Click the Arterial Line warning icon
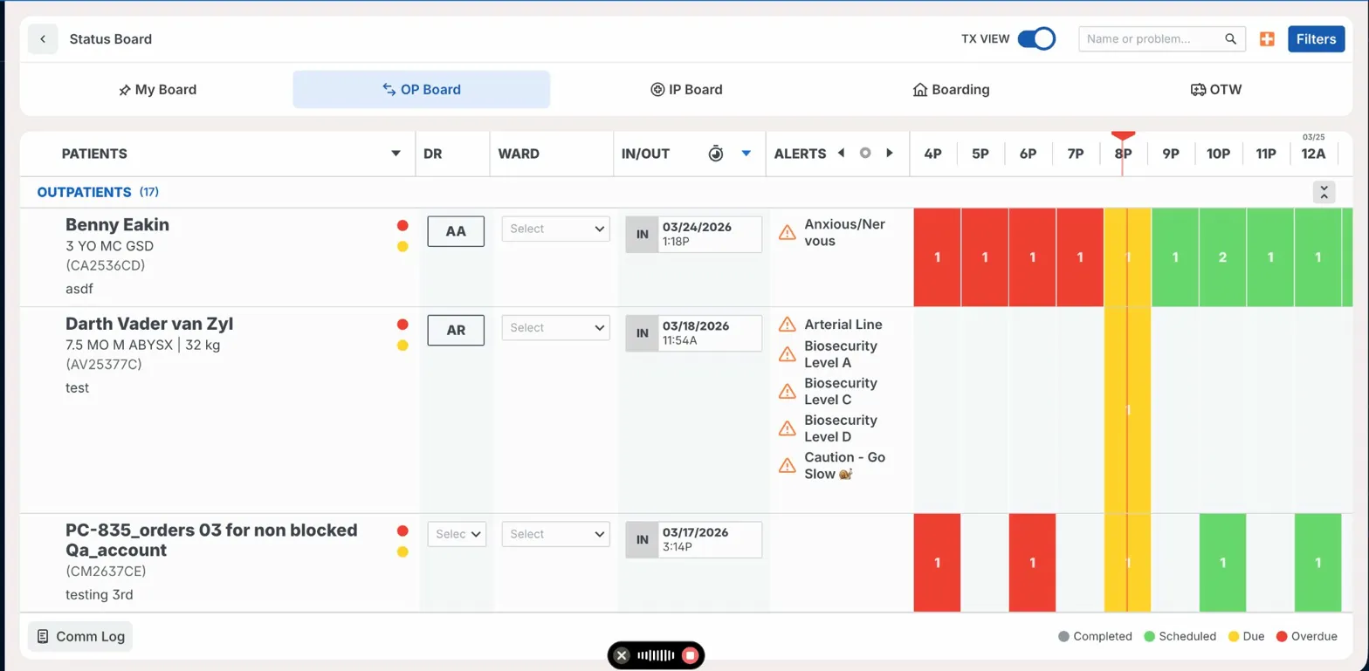This screenshot has width=1369, height=671. [x=787, y=325]
